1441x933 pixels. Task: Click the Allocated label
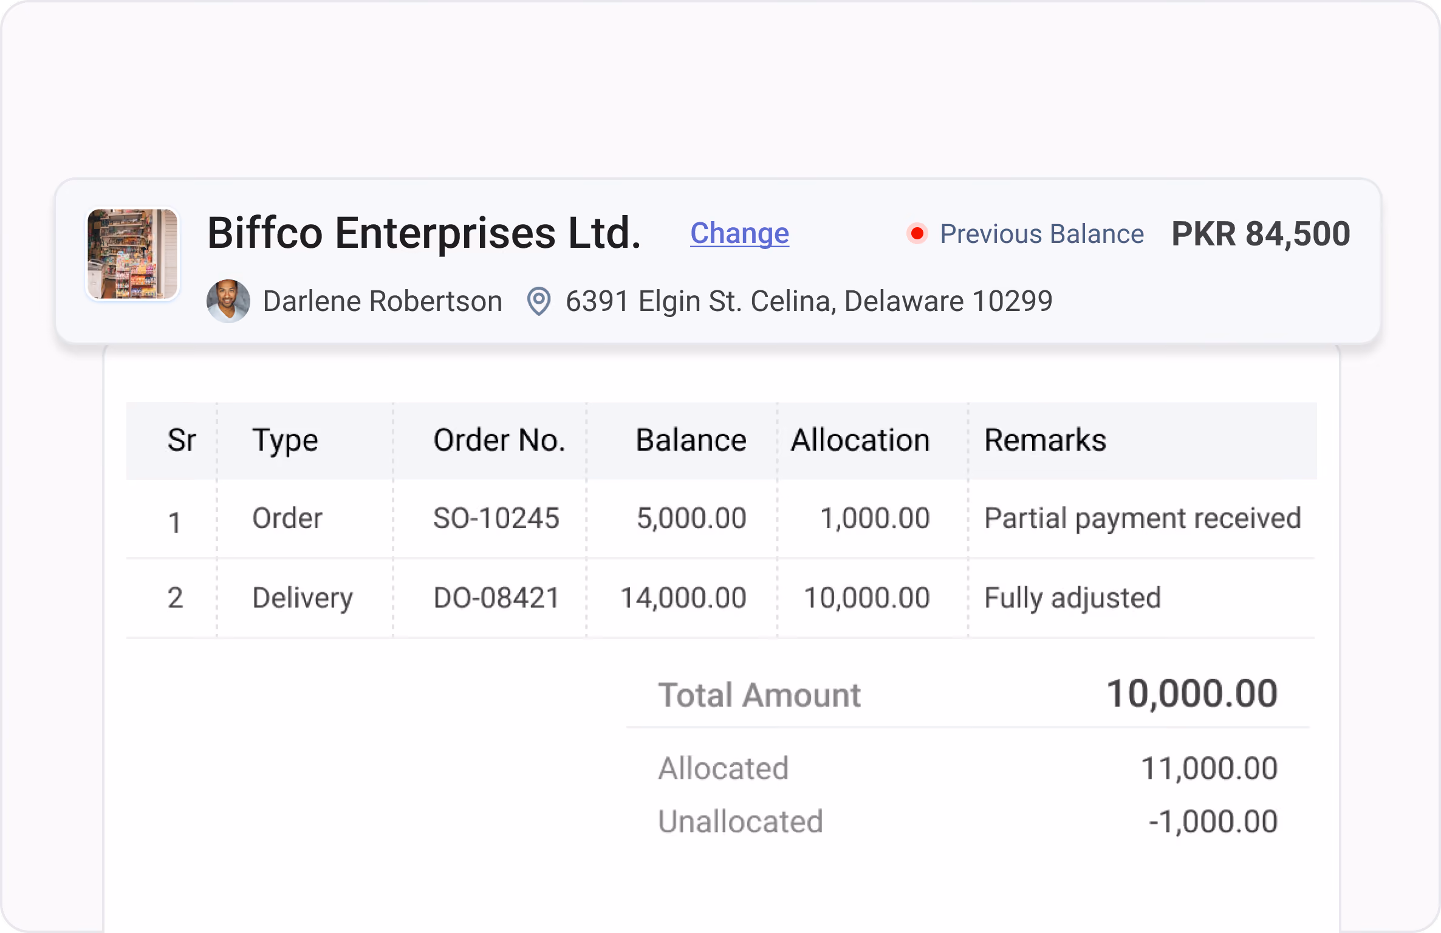coord(724,768)
